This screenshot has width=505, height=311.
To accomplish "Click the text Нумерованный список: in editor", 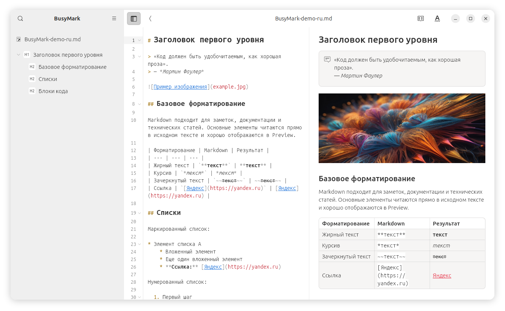I will [x=177, y=282].
